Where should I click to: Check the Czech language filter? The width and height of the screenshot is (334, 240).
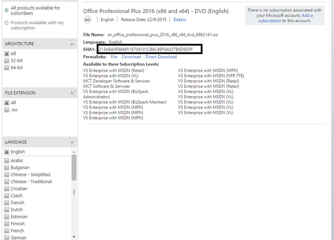coord(7,196)
